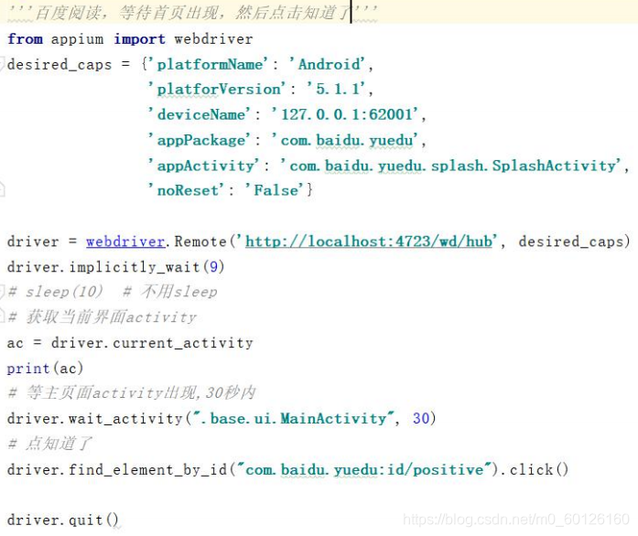
Task: Click the 'appPackage' key string
Action: pyautogui.click(x=200, y=140)
